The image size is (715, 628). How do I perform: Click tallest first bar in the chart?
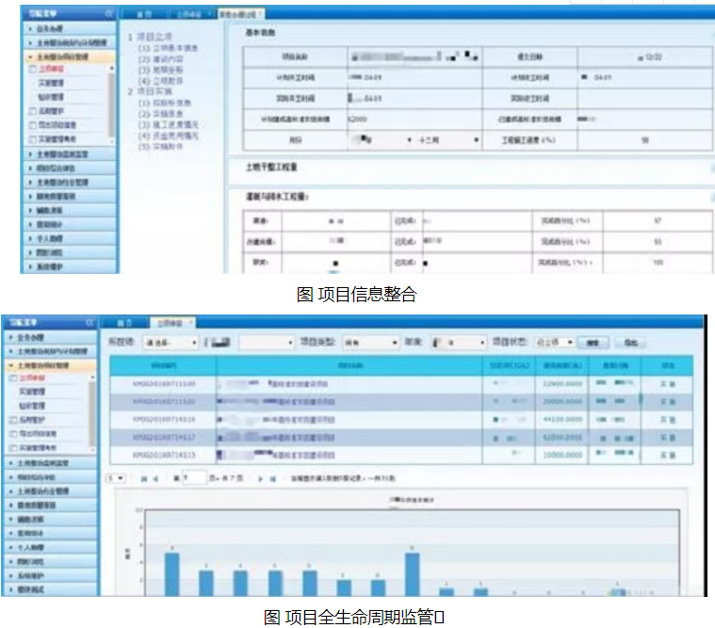pos(171,574)
